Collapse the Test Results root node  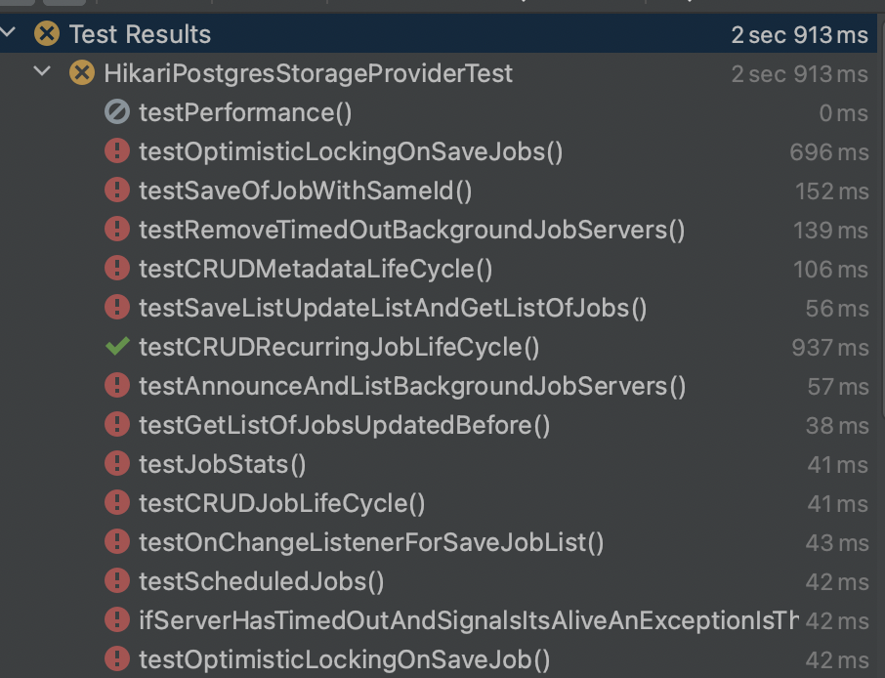[9, 34]
